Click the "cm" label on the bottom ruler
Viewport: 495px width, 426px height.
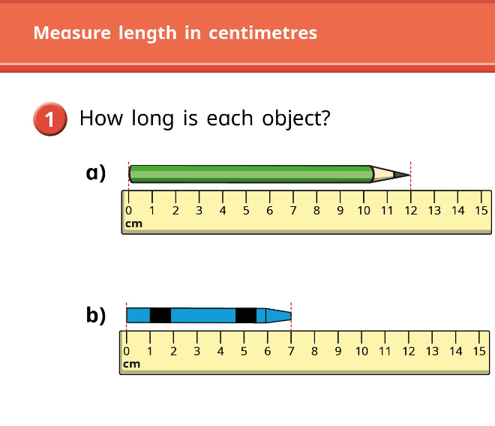click(x=131, y=364)
